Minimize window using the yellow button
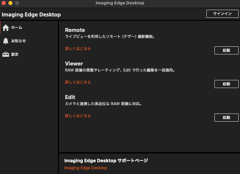The height and width of the screenshot is (174, 240). [10, 3]
